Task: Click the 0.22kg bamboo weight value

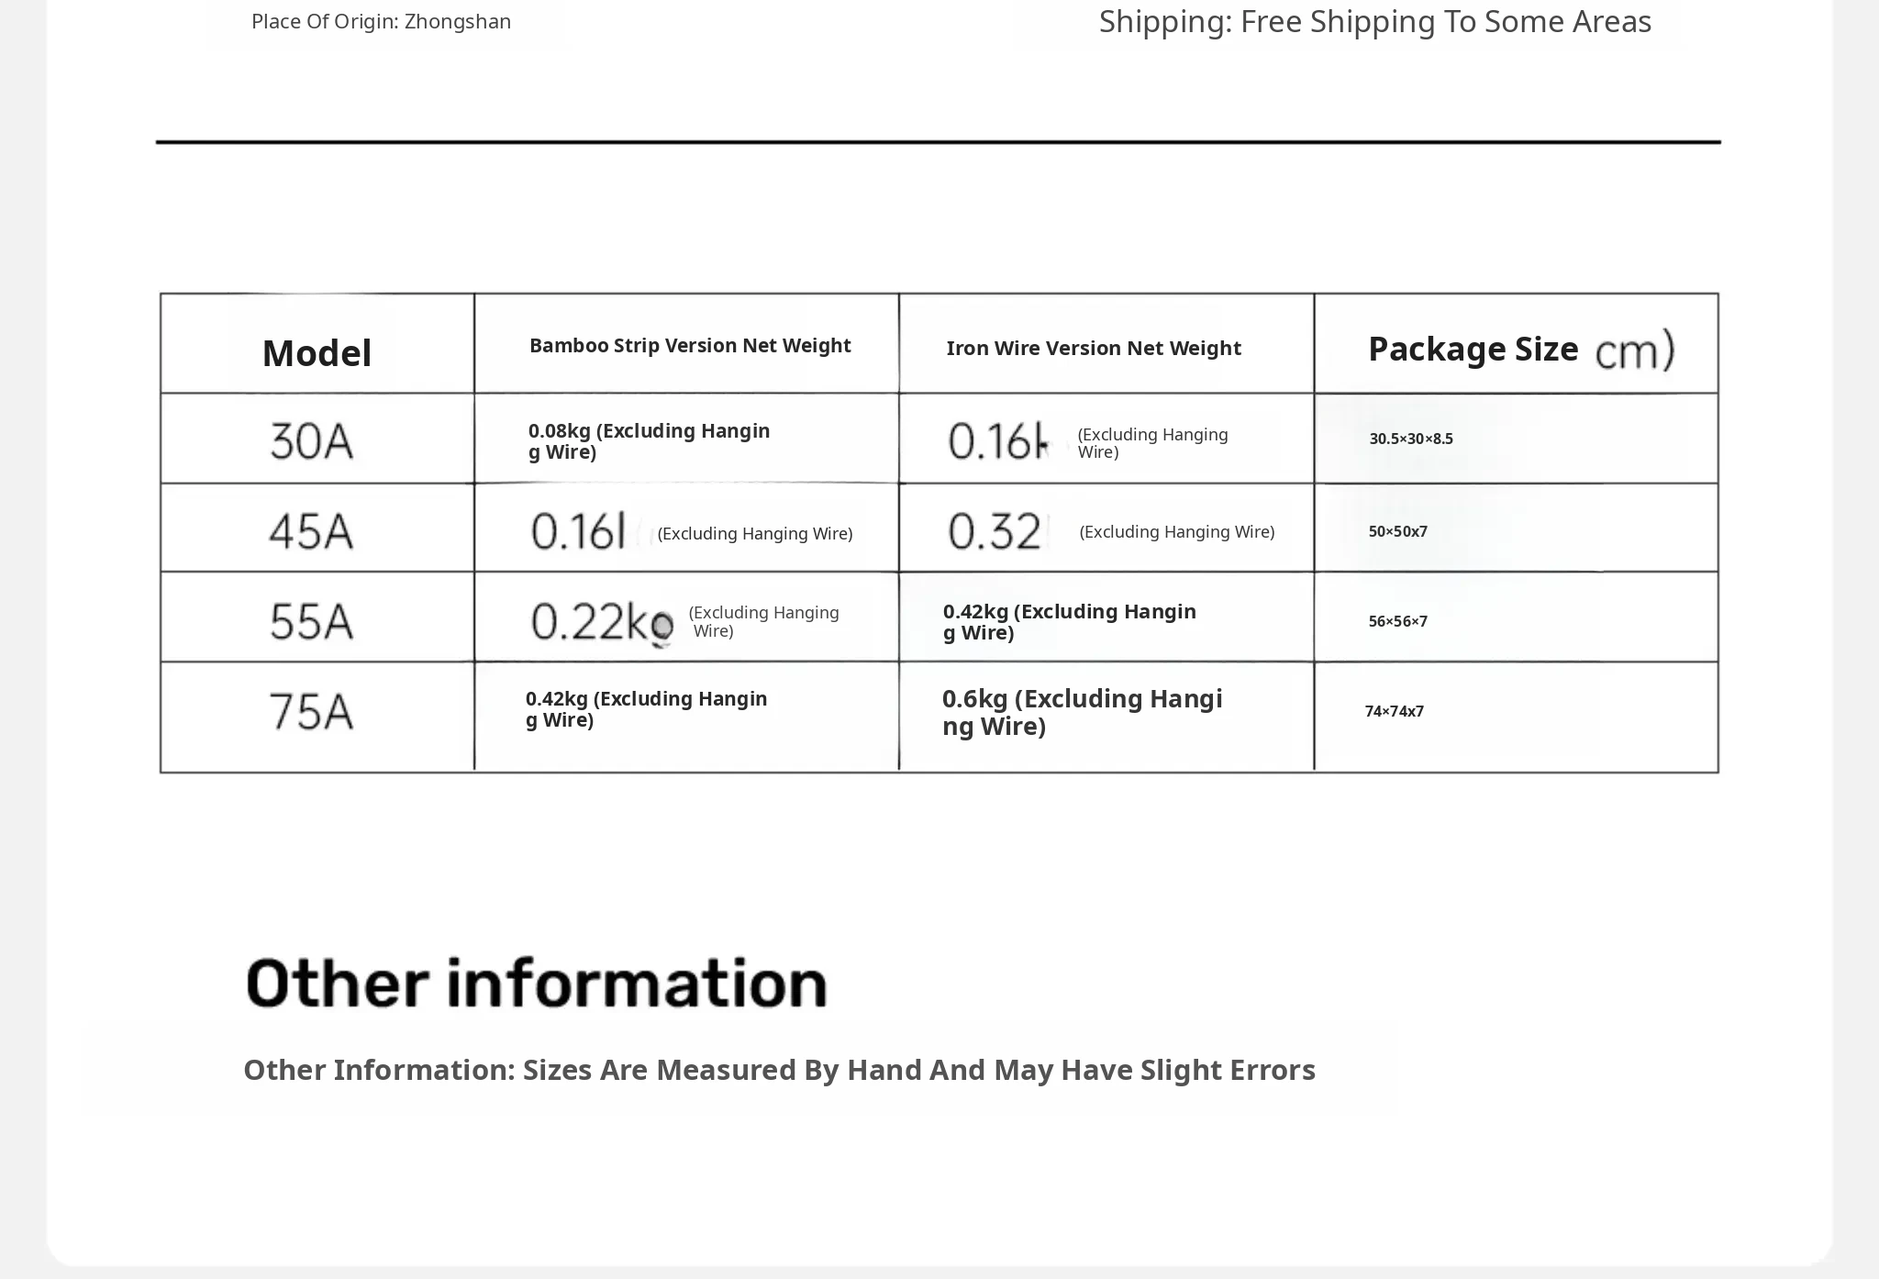Action: [602, 622]
